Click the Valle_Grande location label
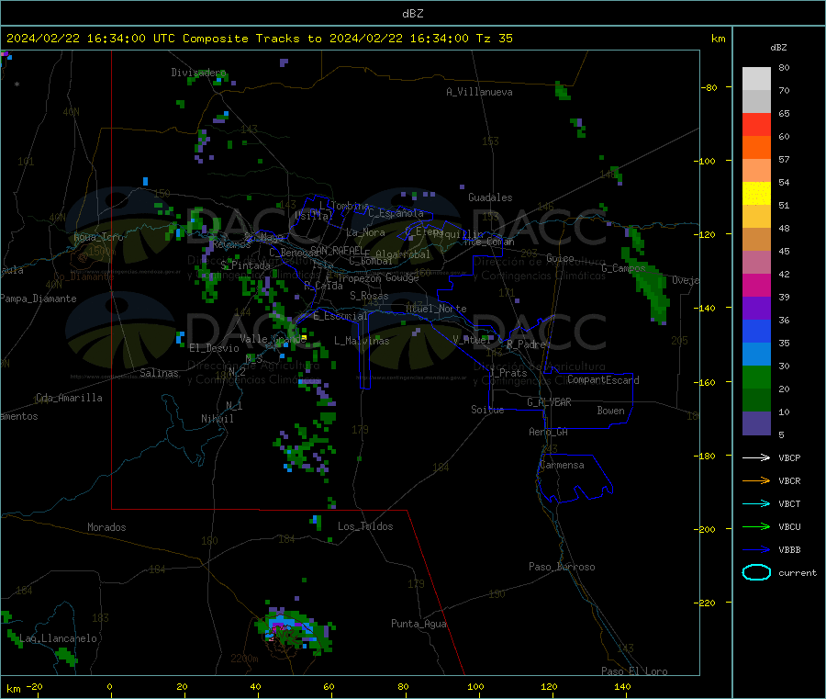 pyautogui.click(x=273, y=339)
